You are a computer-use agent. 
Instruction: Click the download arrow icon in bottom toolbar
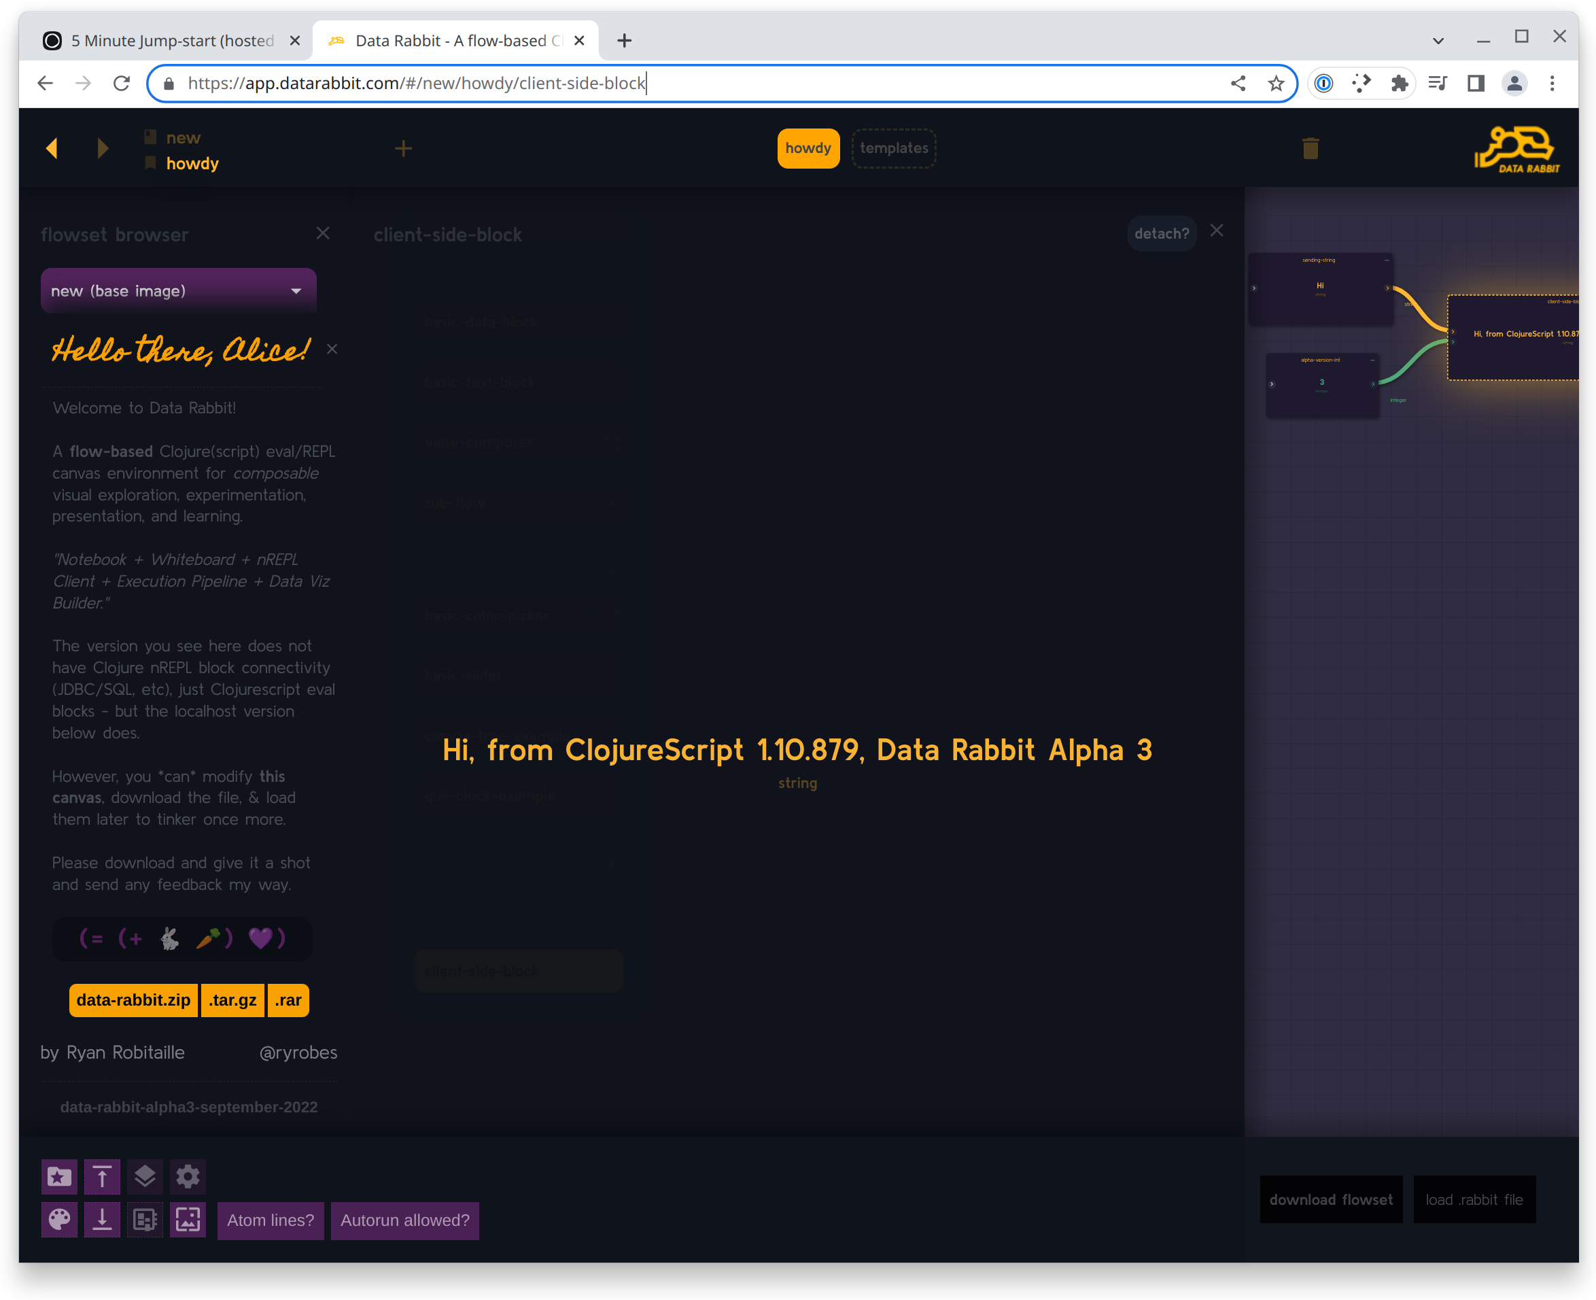point(103,1220)
